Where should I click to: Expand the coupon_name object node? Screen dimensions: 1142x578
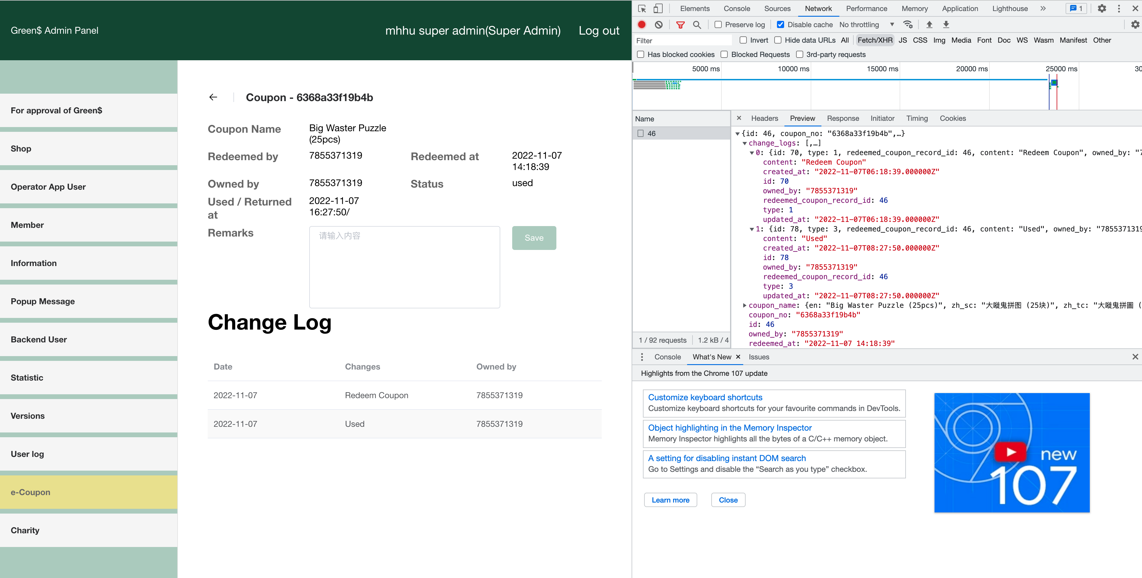click(745, 305)
